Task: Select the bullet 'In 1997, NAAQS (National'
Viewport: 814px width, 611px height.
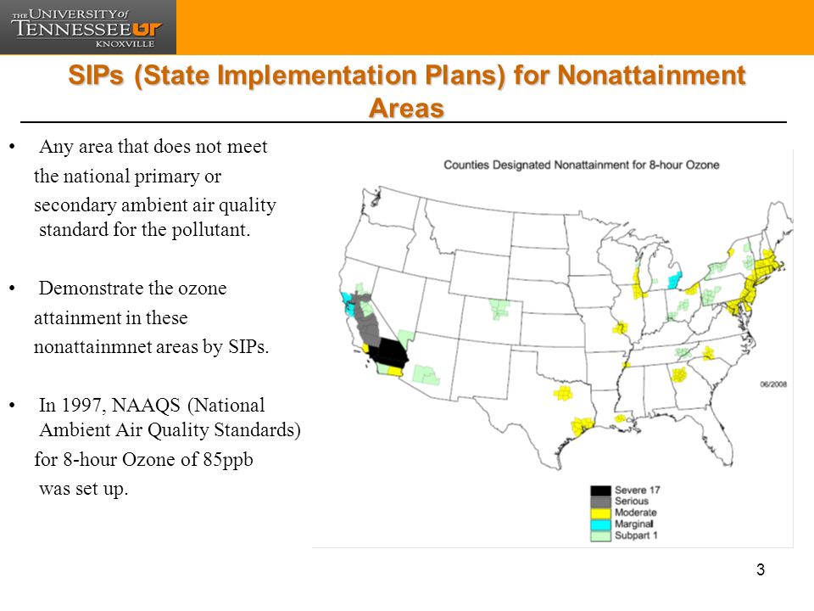Action: [152, 405]
